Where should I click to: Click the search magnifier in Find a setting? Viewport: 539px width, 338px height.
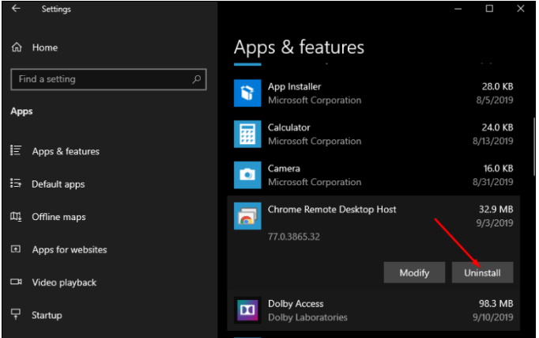click(x=197, y=79)
